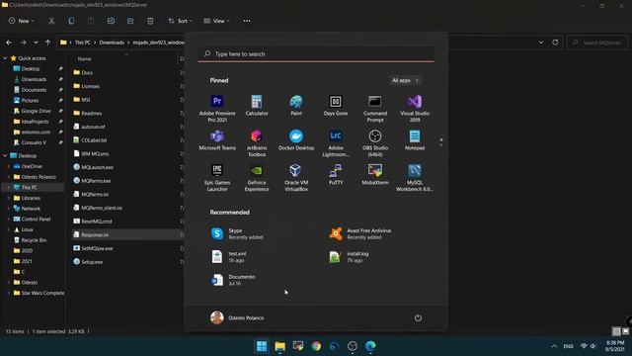Open Docker Desktop pinned app
Image resolution: width=632 pixels, height=356 pixels.
pyautogui.click(x=296, y=140)
